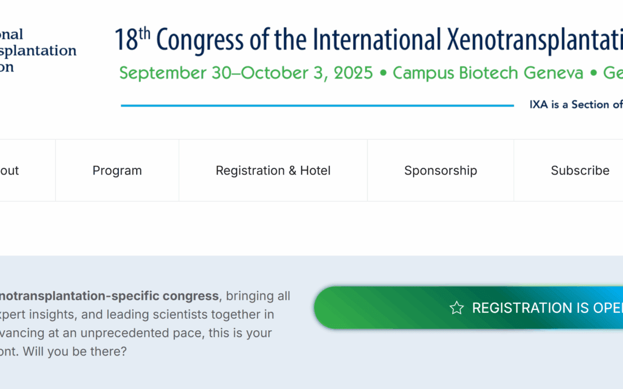Image resolution: width=623 pixels, height=389 pixels.
Task: Click the green bullet before Campus Biotech
Action: (383, 73)
